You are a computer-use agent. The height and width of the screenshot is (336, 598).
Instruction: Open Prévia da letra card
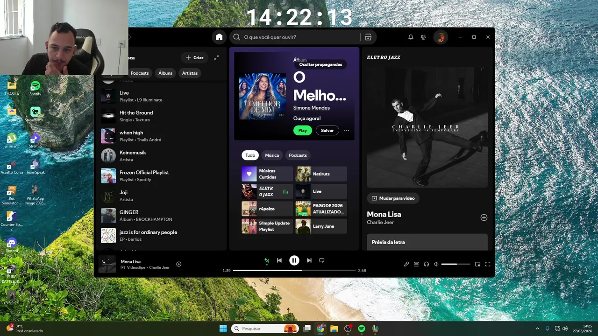click(x=427, y=242)
